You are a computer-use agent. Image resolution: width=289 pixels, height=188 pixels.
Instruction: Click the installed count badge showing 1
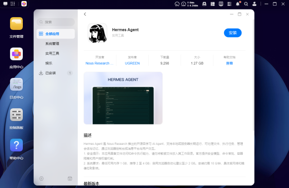tap(70, 73)
